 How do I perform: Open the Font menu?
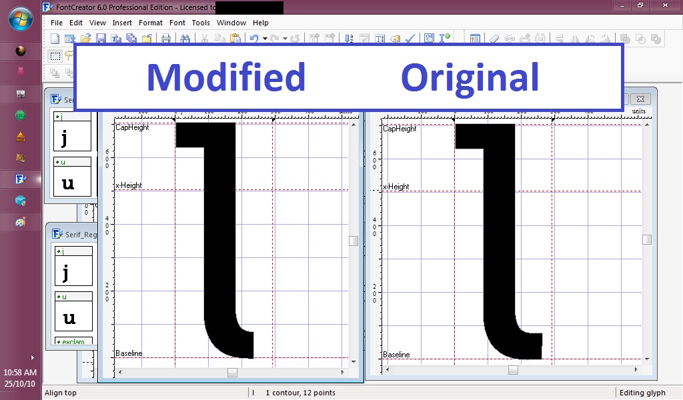point(177,23)
